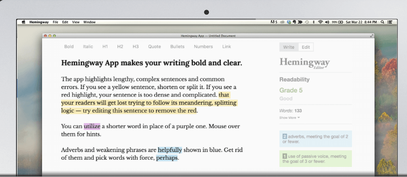Click the Good readability rating
The width and height of the screenshot is (407, 177).
pos(286,99)
